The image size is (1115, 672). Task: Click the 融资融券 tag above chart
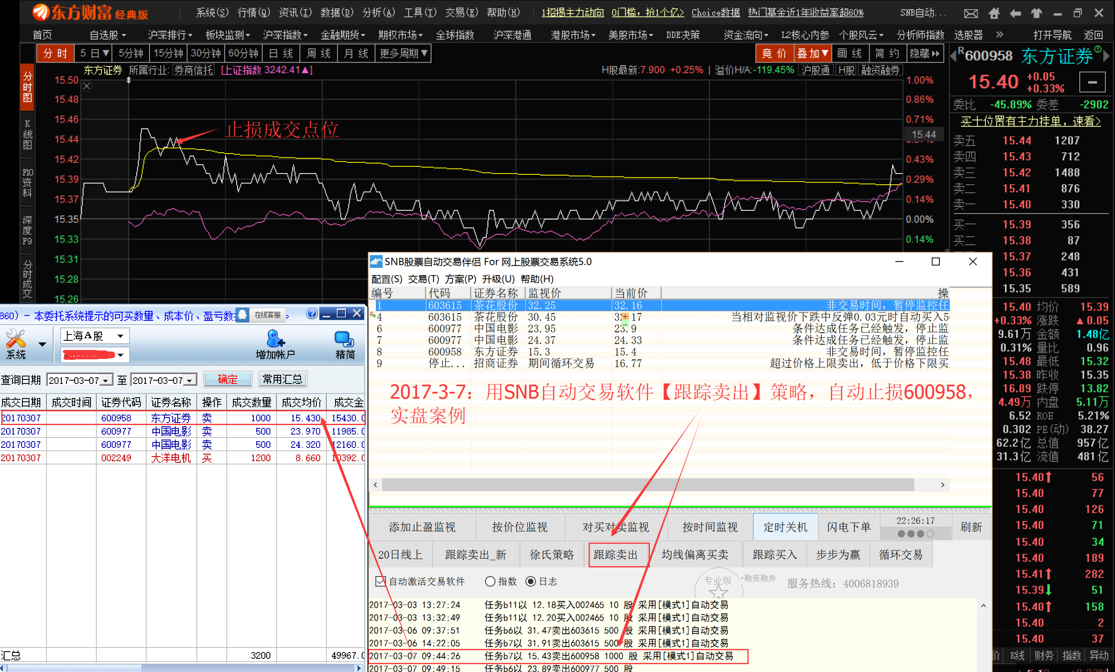(880, 70)
